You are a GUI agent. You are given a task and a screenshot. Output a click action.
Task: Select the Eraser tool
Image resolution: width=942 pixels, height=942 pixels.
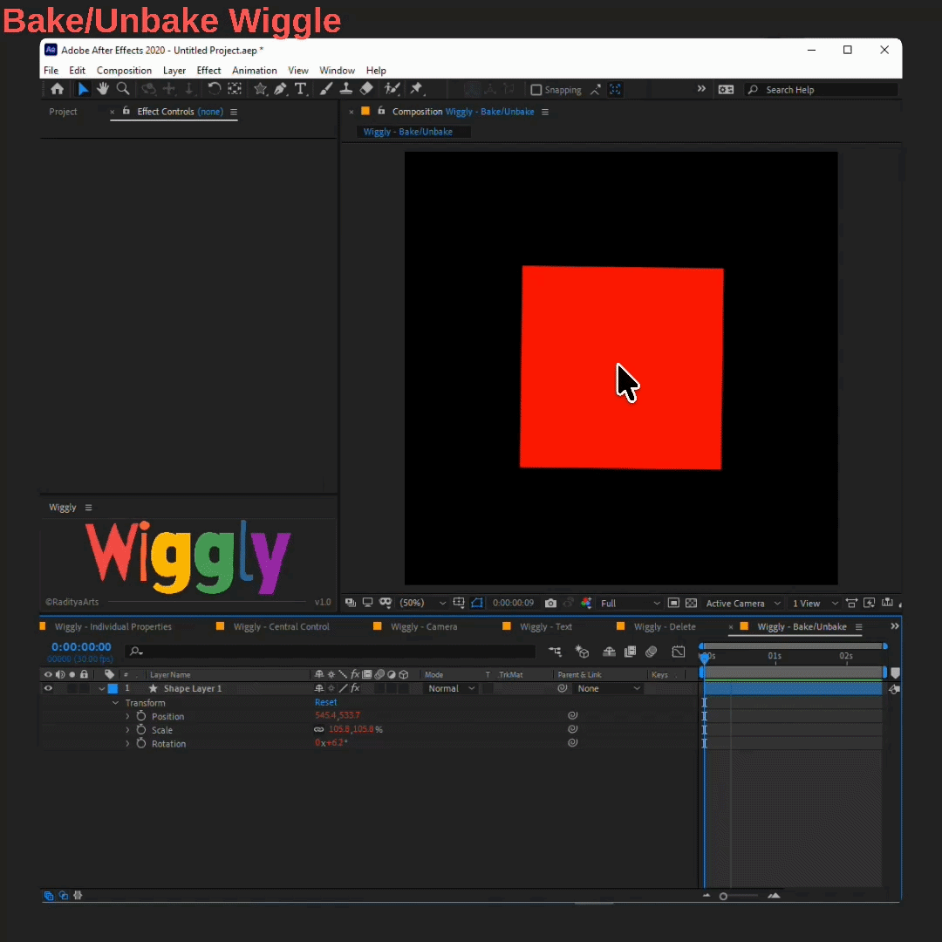366,89
